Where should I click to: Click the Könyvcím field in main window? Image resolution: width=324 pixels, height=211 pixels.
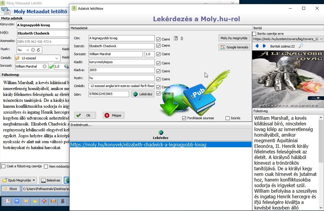coord(43,25)
